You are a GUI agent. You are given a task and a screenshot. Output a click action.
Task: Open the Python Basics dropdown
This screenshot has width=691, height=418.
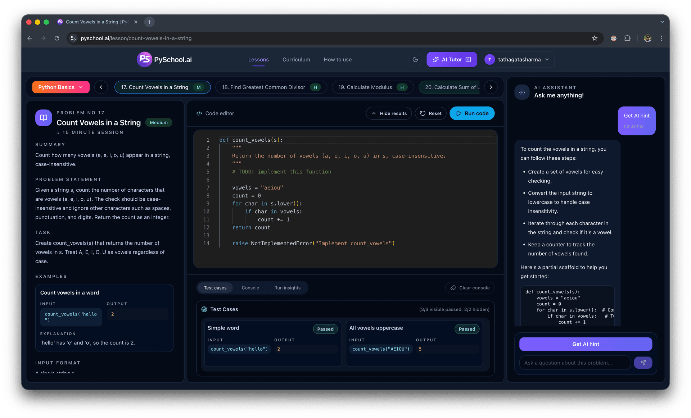point(61,87)
